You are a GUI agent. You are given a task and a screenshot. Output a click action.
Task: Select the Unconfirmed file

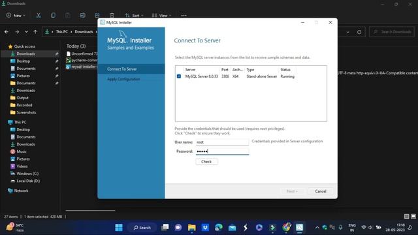click(82, 54)
